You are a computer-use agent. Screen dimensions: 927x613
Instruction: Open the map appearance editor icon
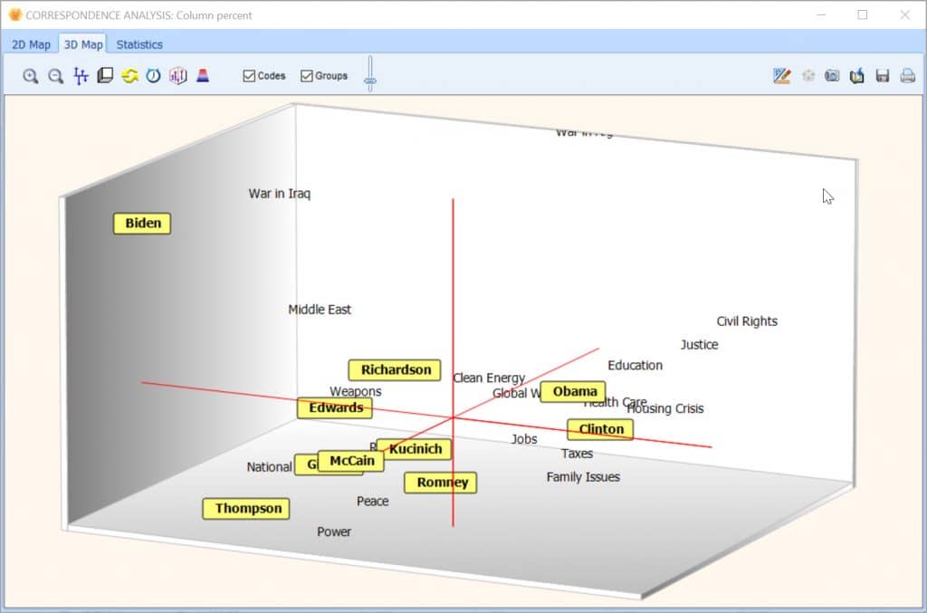780,76
